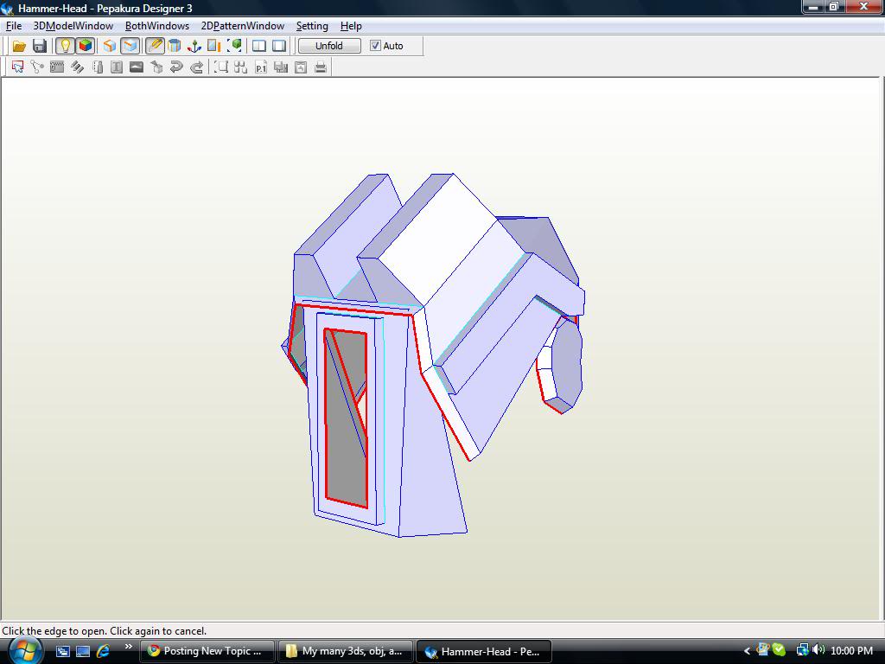The width and height of the screenshot is (885, 664).
Task: Click the 3D axis arrows icon
Action: pos(194,46)
